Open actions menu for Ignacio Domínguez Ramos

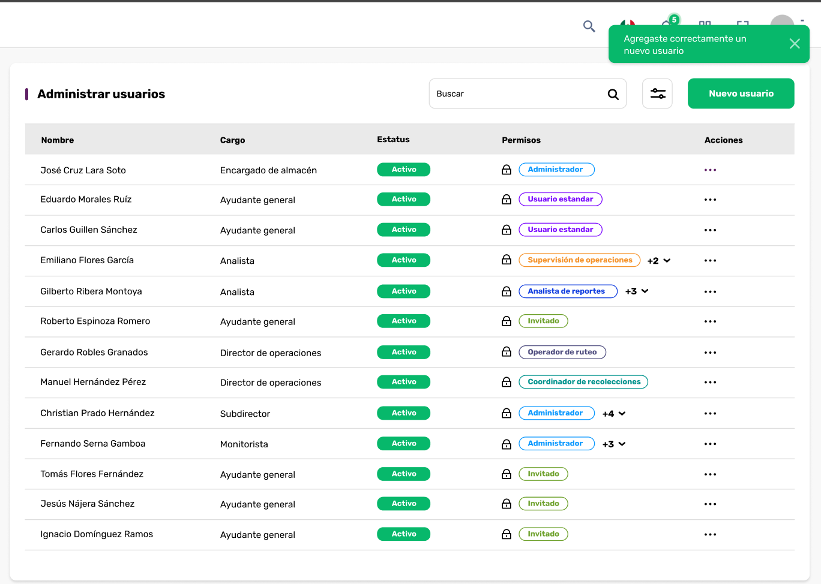tap(711, 535)
